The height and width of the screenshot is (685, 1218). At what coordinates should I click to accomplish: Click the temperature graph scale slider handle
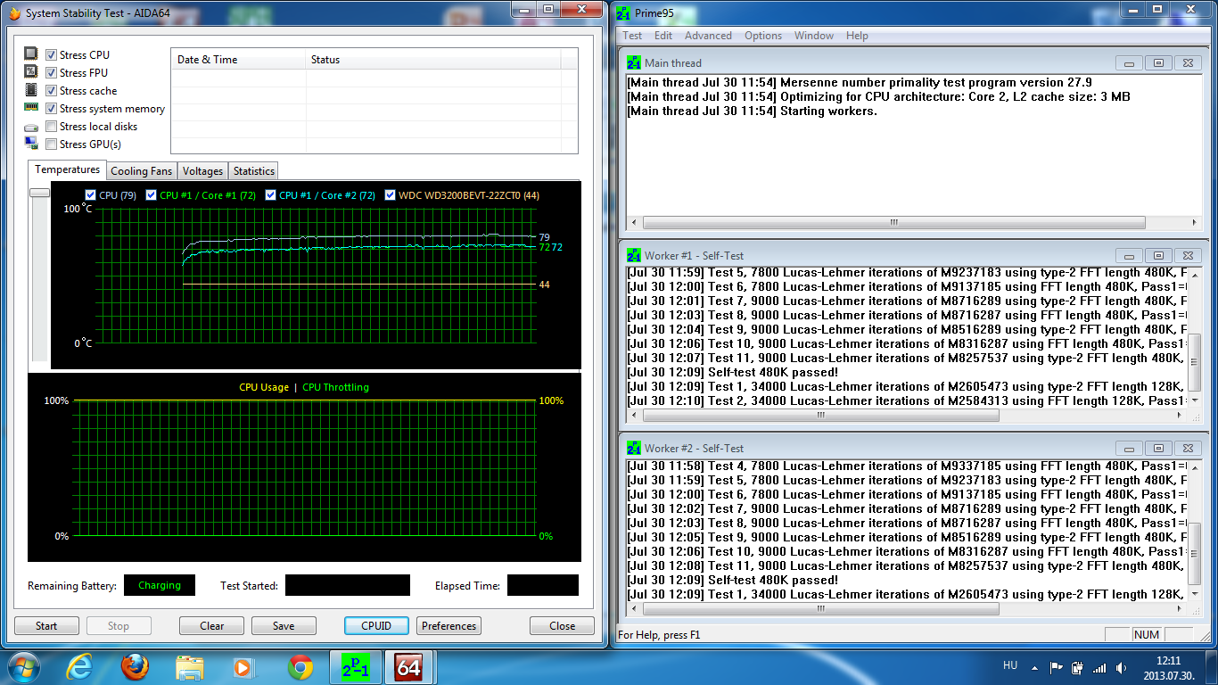[x=39, y=193]
